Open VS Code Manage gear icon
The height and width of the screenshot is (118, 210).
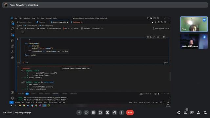tap(12, 98)
